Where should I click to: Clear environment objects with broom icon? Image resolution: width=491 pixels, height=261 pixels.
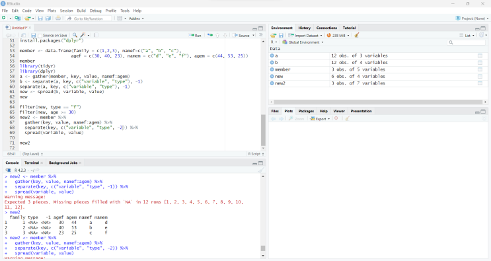pos(356,35)
